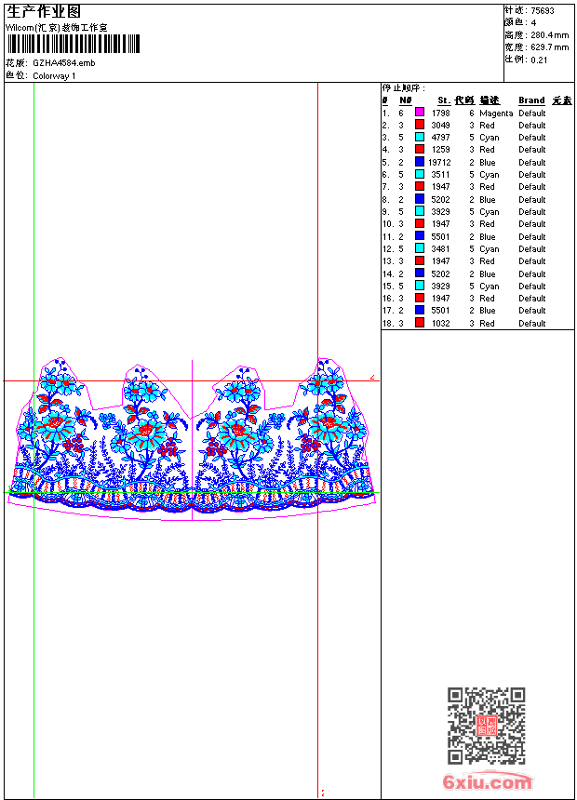The width and height of the screenshot is (577, 800).
Task: Click the barcode under the Wilcom title
Action: [x=74, y=44]
